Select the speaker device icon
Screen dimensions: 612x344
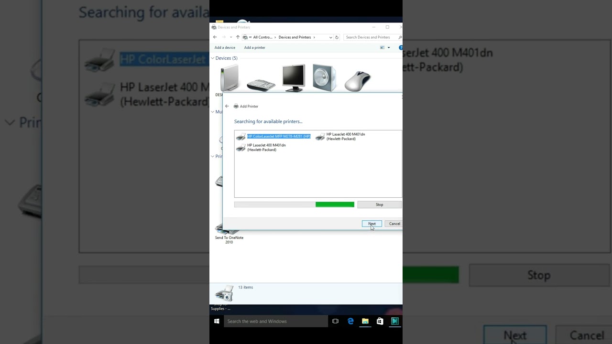point(324,78)
